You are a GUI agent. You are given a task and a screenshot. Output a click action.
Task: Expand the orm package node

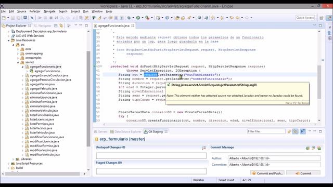(x=18, y=49)
